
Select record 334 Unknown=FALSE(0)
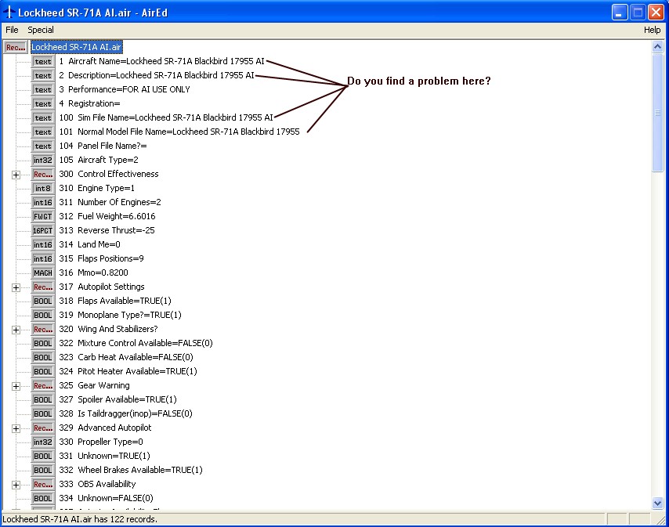[x=106, y=497]
